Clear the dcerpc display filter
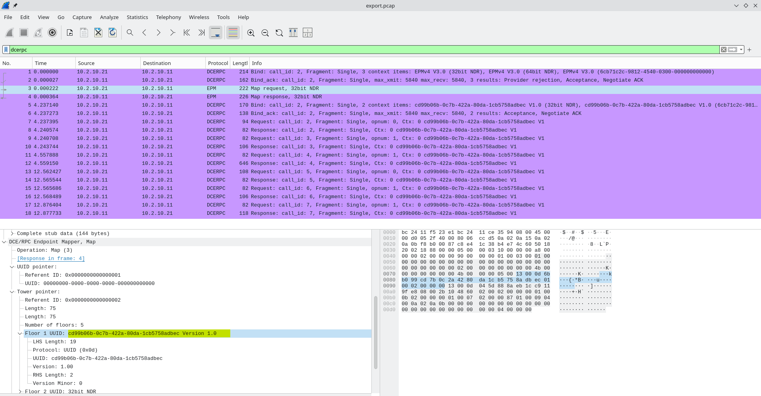 pos(725,50)
